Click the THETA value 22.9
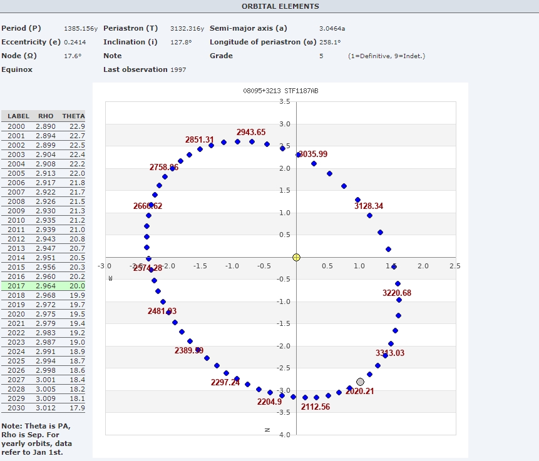 click(x=77, y=126)
